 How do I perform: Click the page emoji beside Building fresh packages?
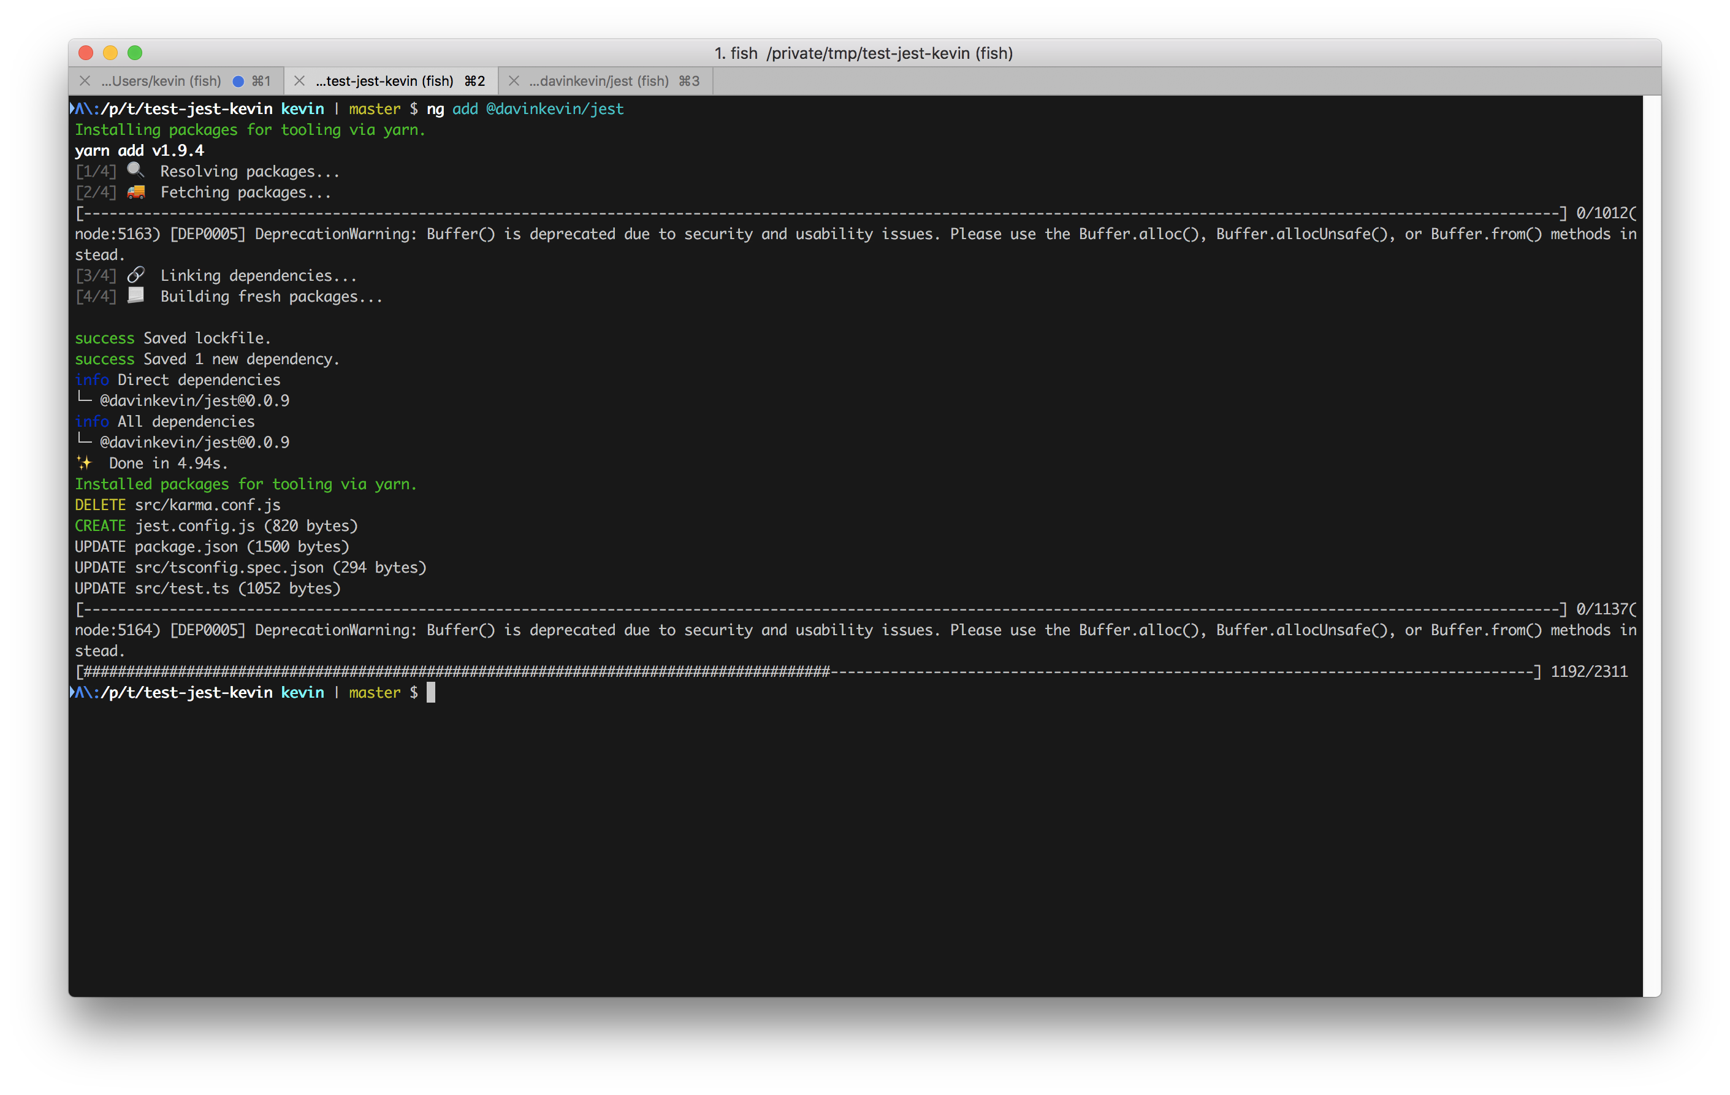pos(135,296)
